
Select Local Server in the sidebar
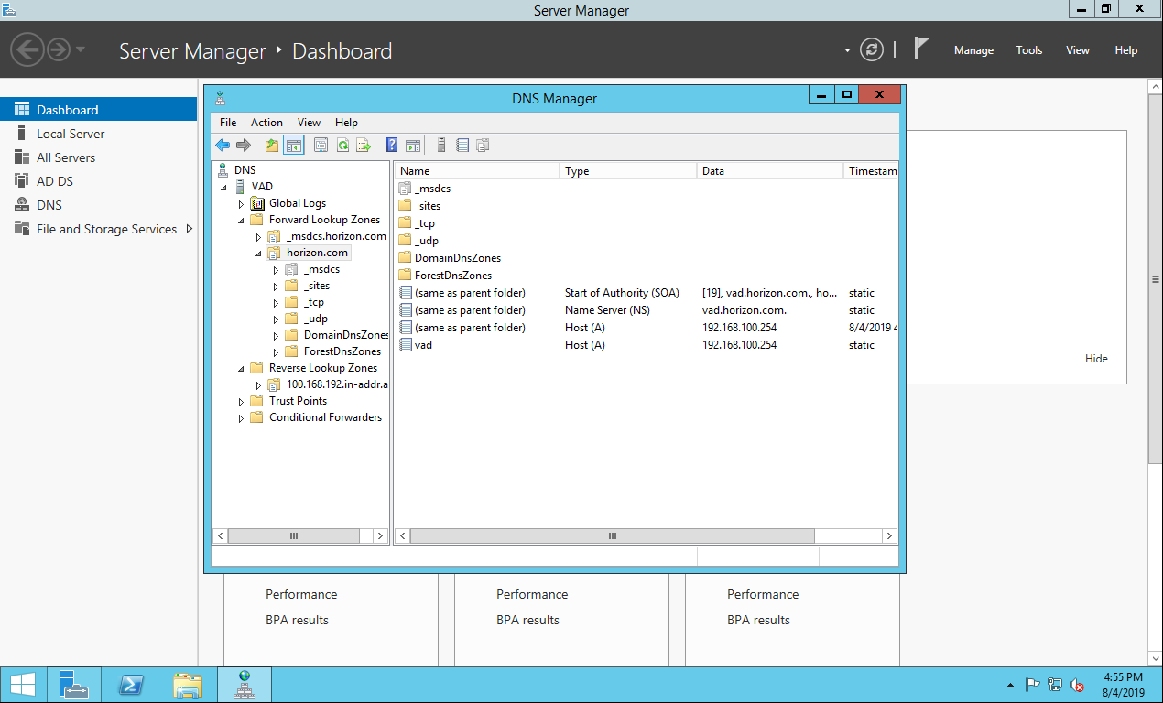pos(71,134)
